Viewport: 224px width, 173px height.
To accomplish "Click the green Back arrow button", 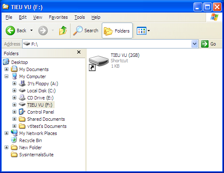I will (10, 31).
